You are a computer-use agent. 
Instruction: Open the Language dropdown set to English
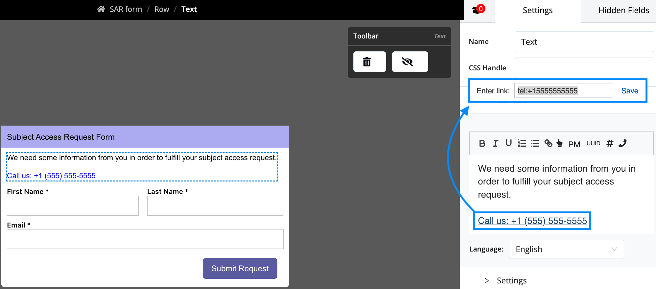coord(566,249)
